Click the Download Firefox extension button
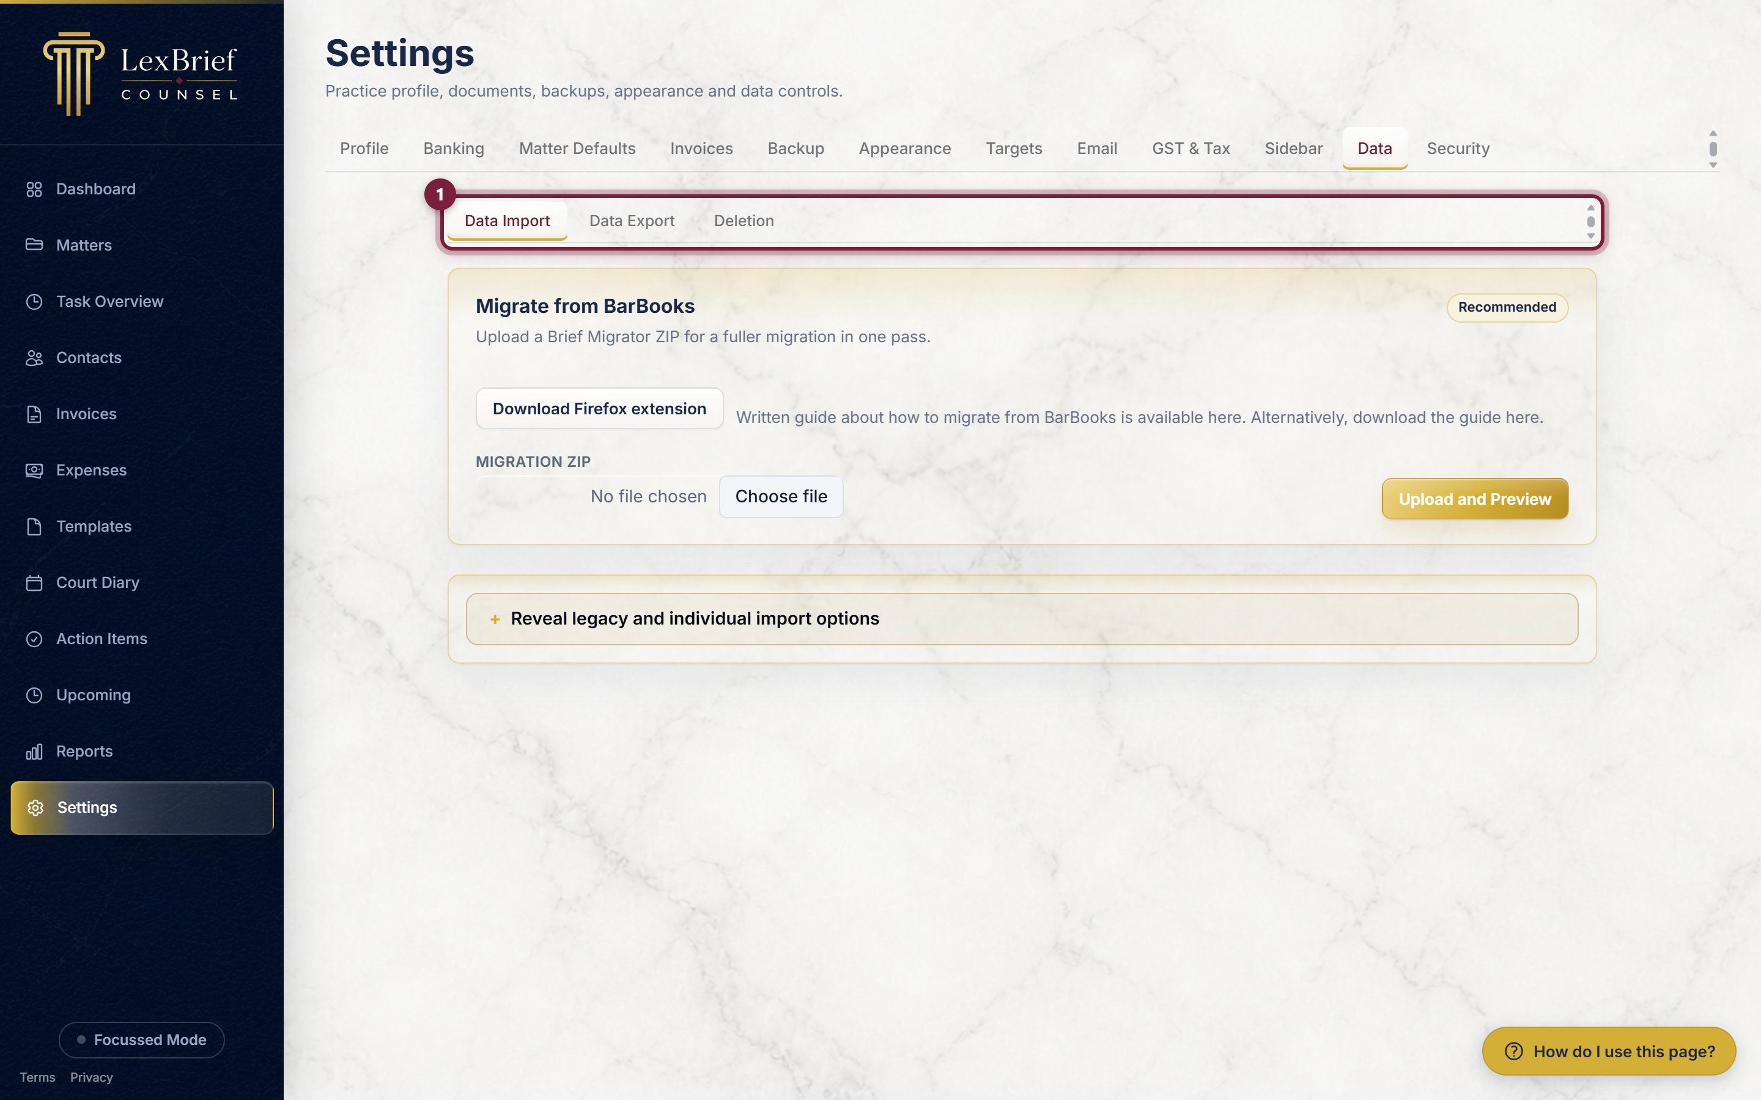1761x1100 pixels. click(x=600, y=409)
